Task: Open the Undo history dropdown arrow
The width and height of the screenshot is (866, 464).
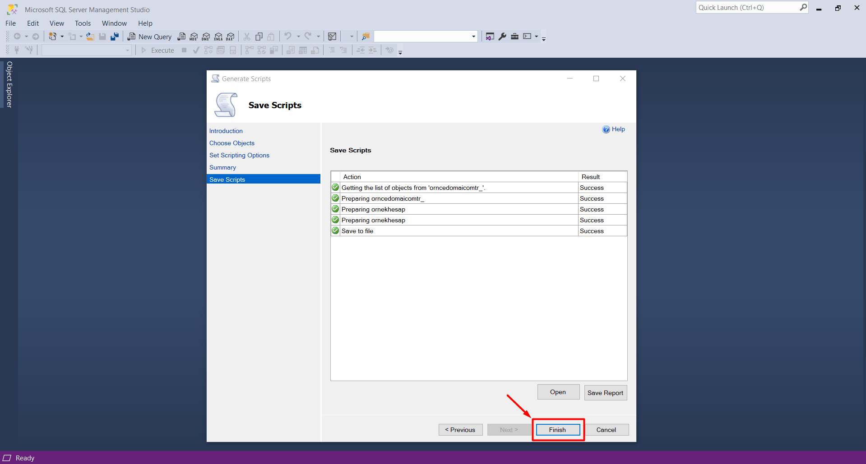Action: tap(298, 37)
